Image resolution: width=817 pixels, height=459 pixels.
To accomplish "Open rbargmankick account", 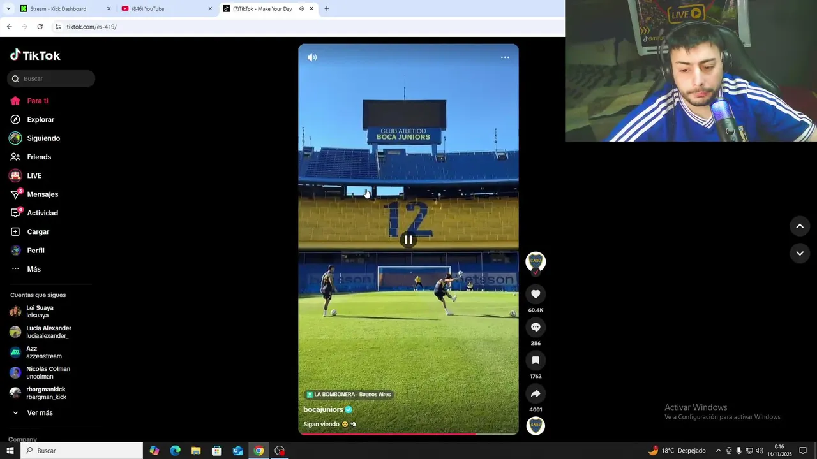I will 38,393.
